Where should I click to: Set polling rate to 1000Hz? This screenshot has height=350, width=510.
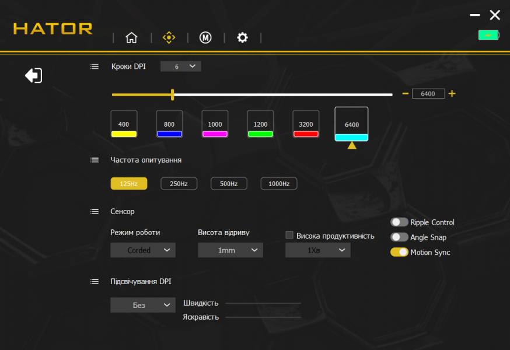point(279,183)
